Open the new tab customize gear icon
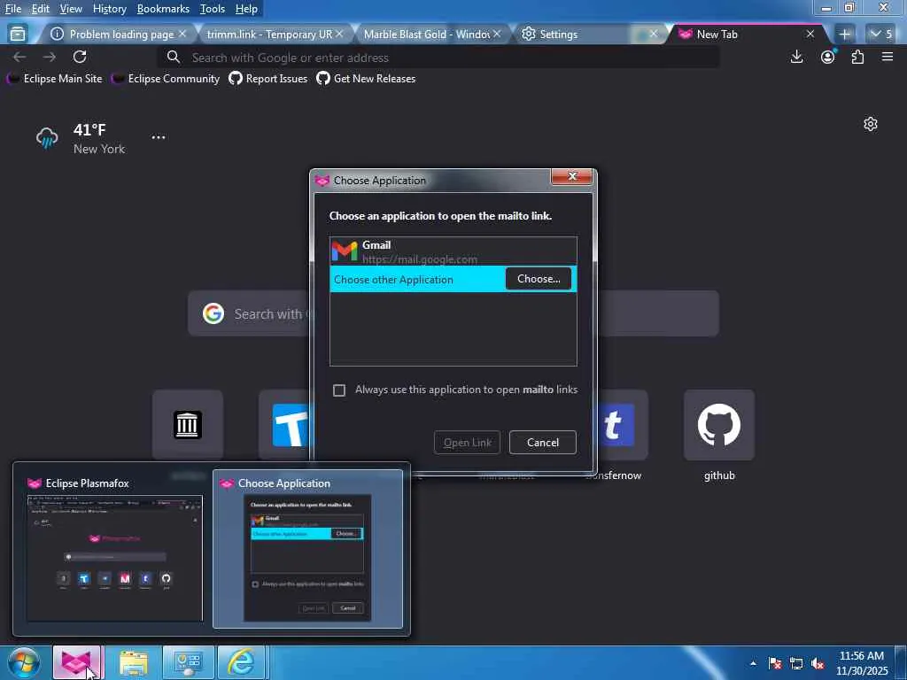 [x=870, y=124]
